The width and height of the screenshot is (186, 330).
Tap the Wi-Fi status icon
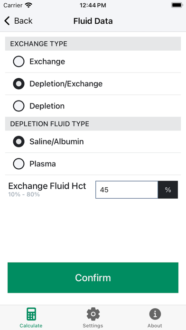(28, 5)
